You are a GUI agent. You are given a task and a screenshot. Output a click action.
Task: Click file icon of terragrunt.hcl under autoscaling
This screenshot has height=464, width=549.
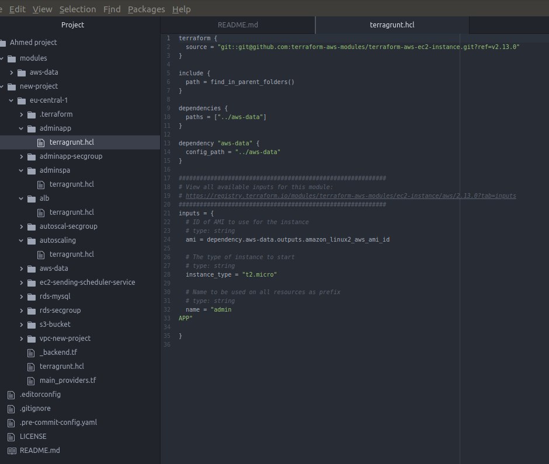point(41,254)
